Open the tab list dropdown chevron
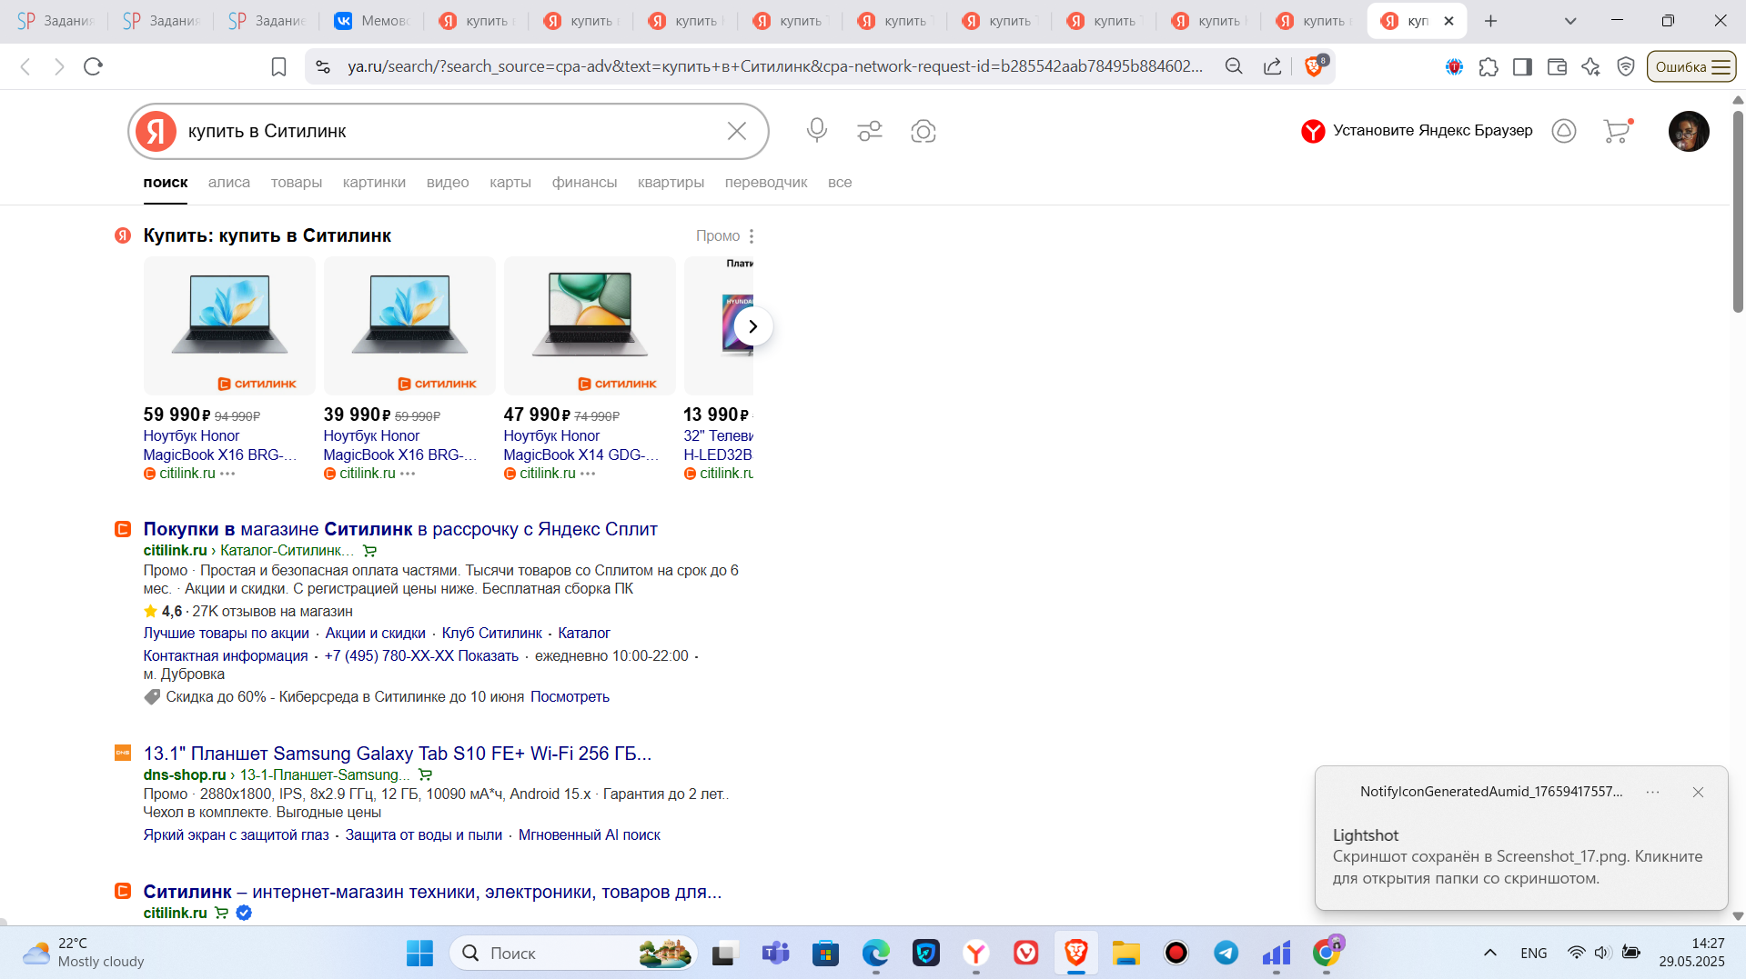This screenshot has width=1746, height=979. [1570, 21]
